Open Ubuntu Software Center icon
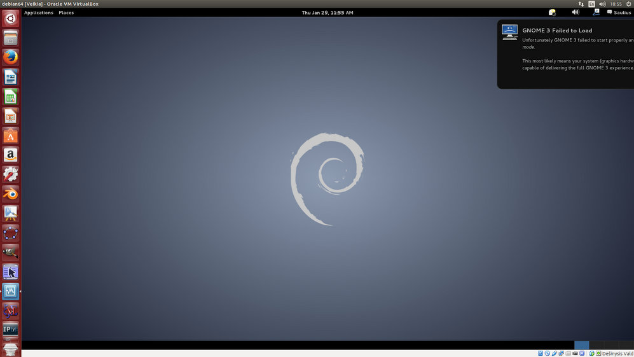The image size is (634, 357). pos(10,136)
